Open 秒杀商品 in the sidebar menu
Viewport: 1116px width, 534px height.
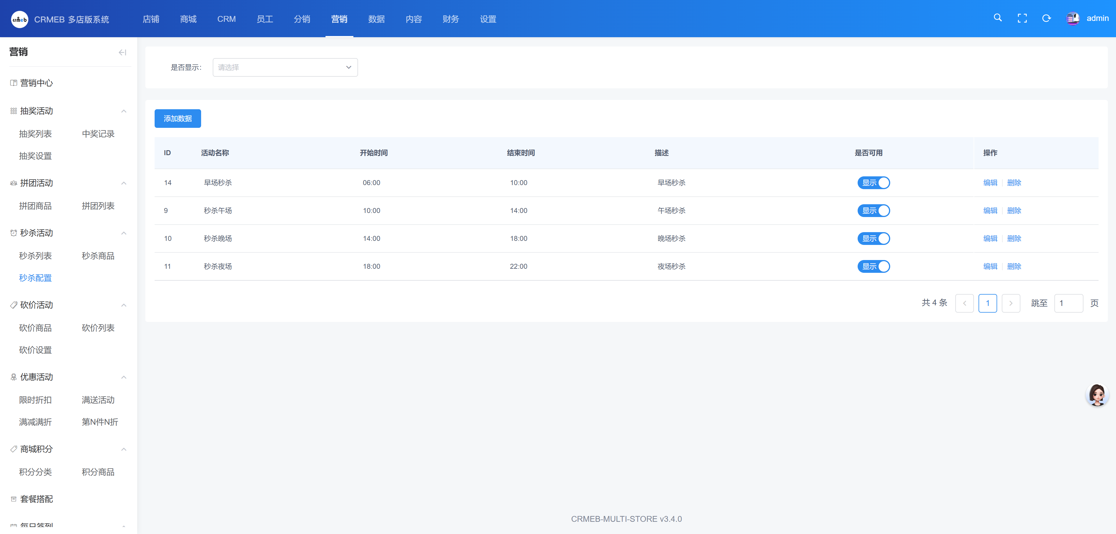pos(98,256)
